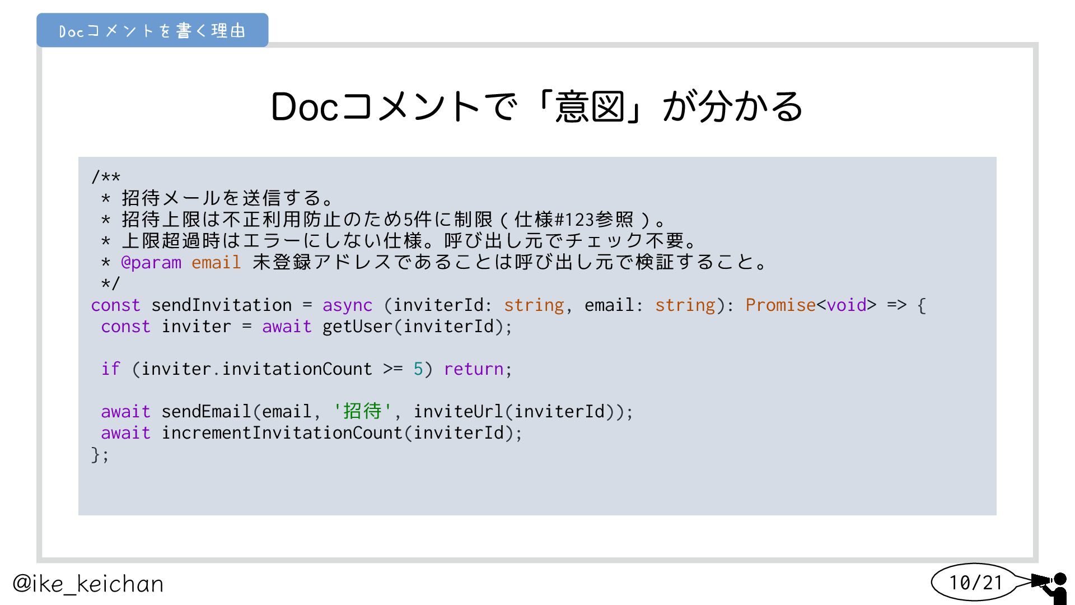Click the 'return' keyword

tap(474, 369)
